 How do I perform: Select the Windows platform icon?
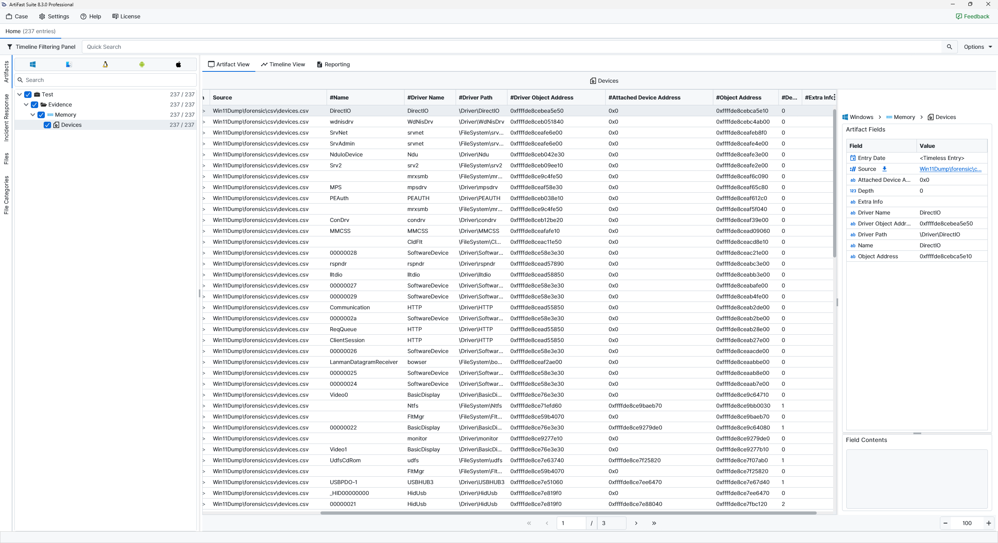tap(33, 64)
